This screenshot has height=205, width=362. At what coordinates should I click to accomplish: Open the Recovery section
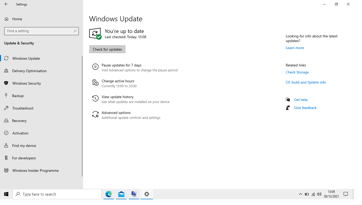point(19,121)
